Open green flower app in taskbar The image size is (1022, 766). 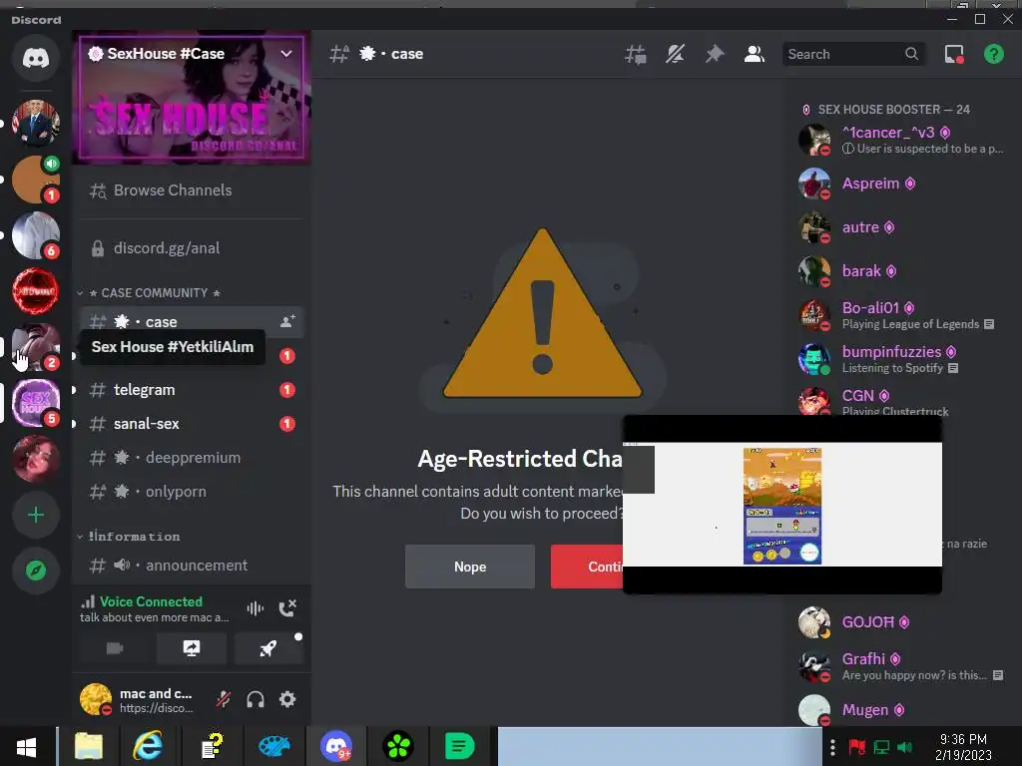(x=397, y=746)
